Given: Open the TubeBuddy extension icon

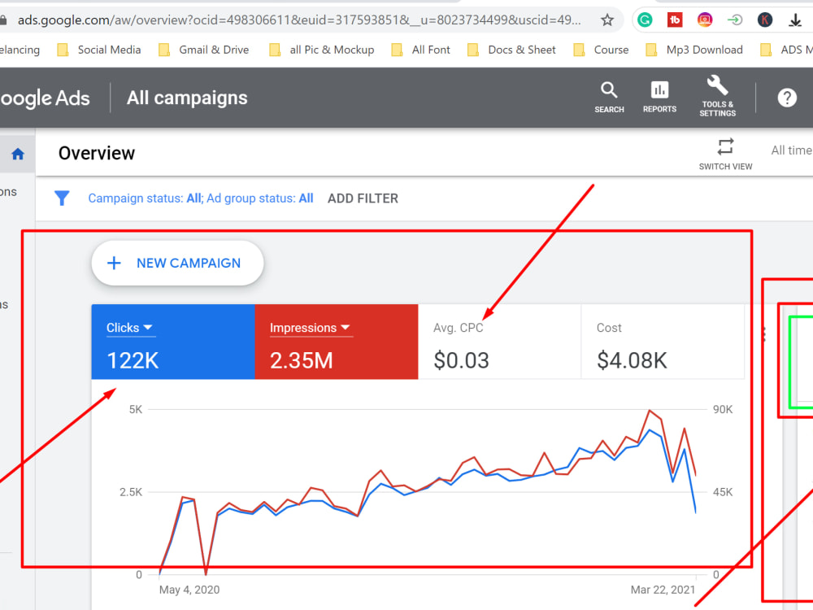Looking at the screenshot, I should (675, 20).
